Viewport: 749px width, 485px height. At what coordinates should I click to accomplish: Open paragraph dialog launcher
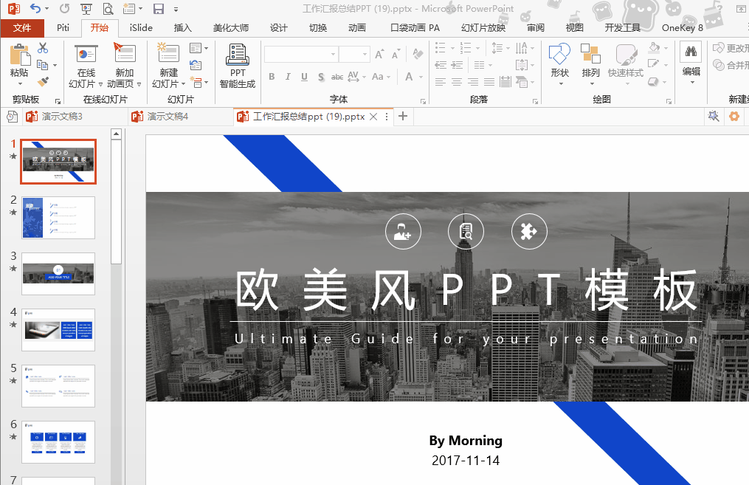tap(535, 101)
